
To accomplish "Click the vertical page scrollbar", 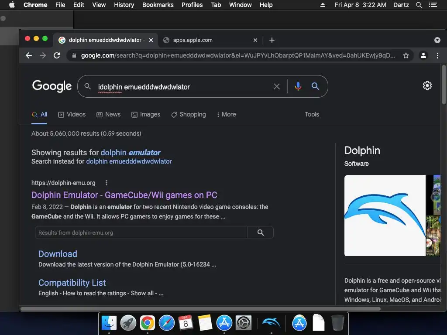I will (444, 85).
